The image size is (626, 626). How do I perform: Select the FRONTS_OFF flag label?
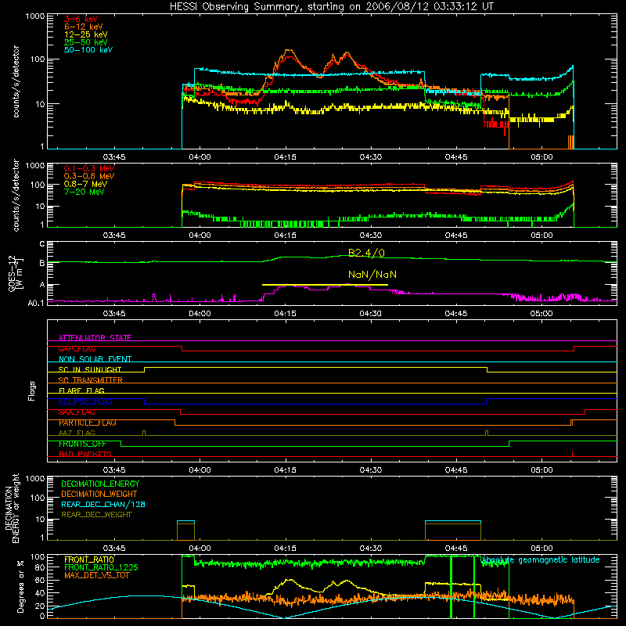coord(82,444)
